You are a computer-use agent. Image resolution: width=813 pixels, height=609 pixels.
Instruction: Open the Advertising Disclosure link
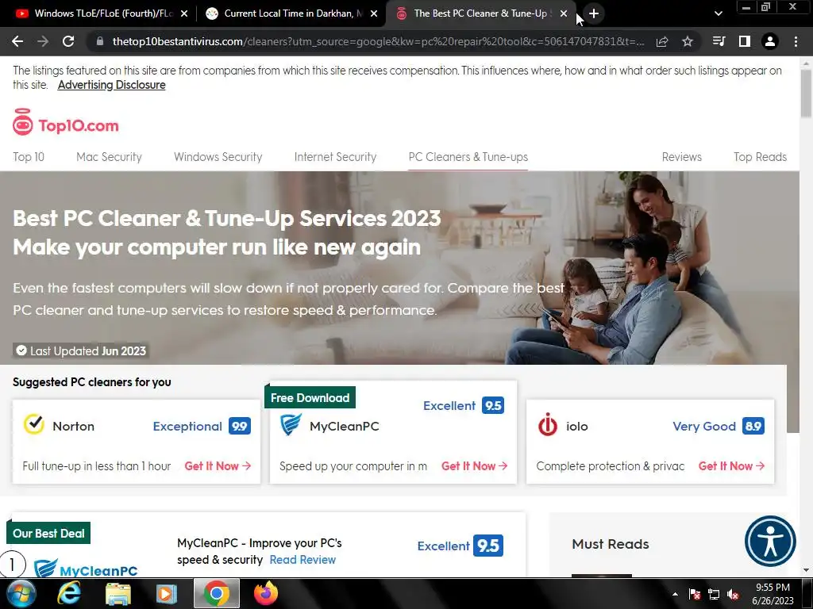[x=111, y=85]
